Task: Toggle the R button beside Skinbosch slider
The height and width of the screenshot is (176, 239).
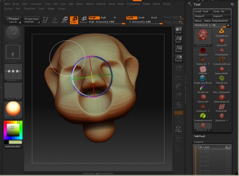Action: pos(228,26)
